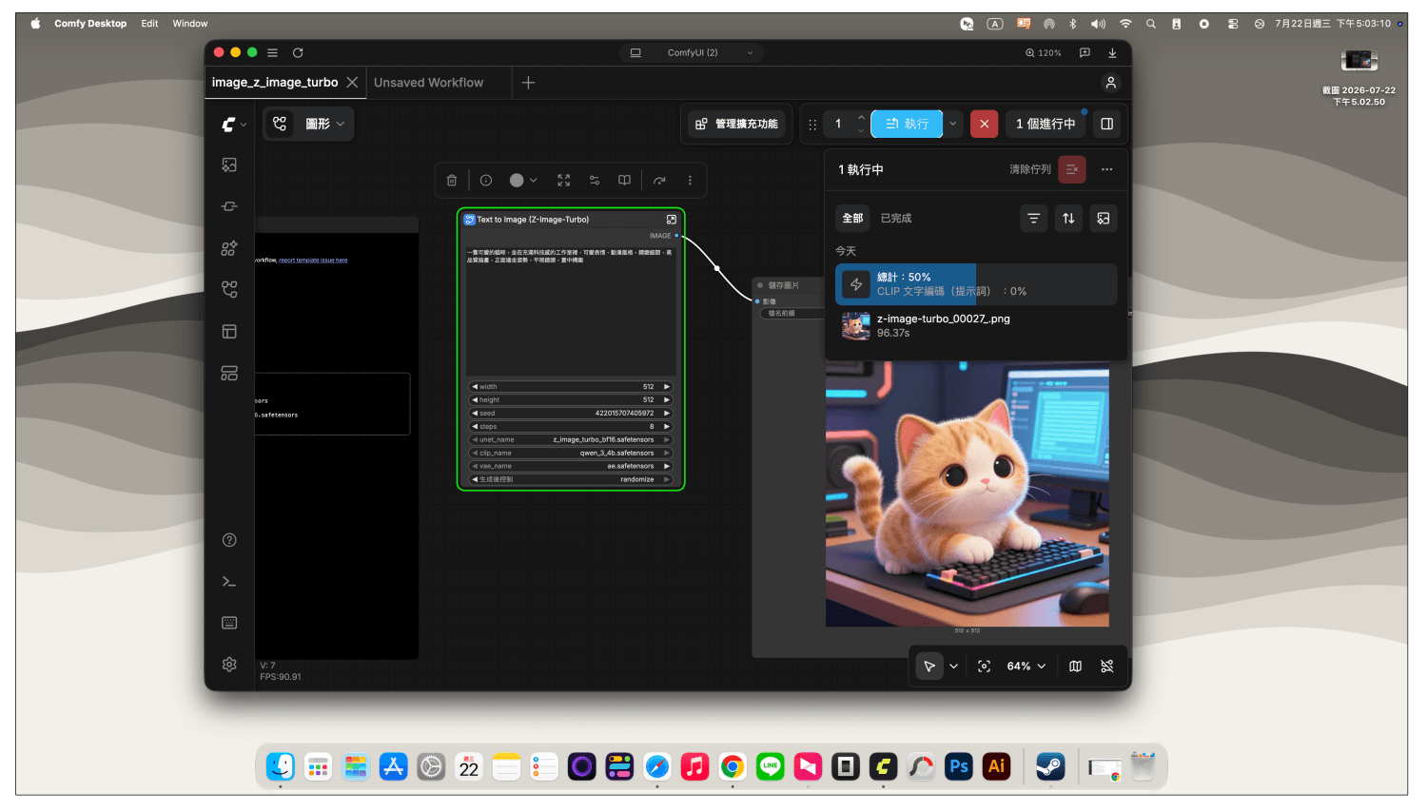1427x812 pixels.
Task: Open the assets image panel in sidebar
Action: tap(229, 164)
